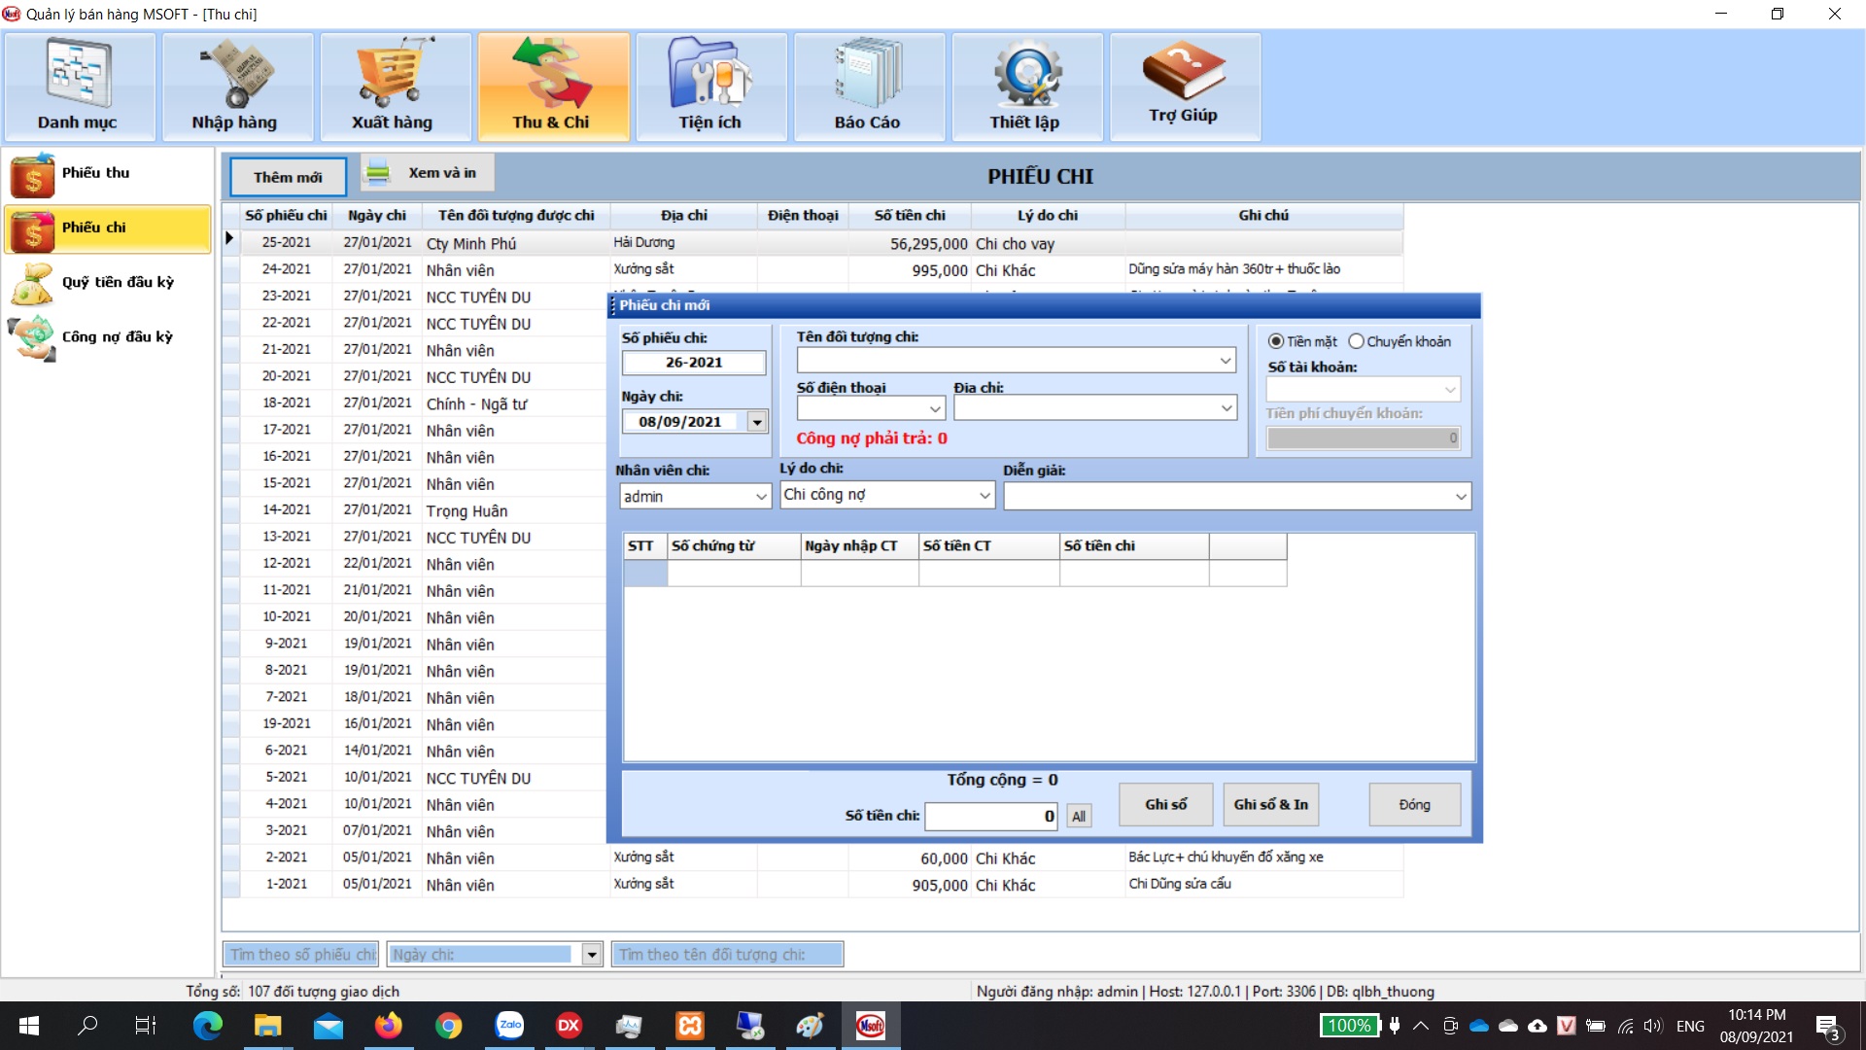This screenshot has height=1050, width=1866.
Task: Open the DX app from the taskbar
Action: pos(569,1026)
